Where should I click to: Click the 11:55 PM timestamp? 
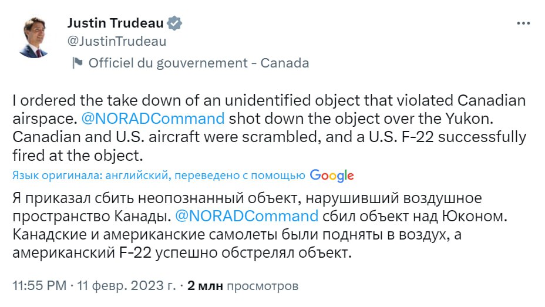[x=39, y=286]
